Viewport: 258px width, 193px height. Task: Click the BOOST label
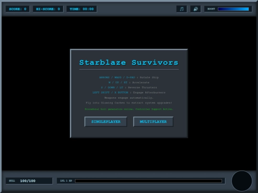tap(211, 9)
